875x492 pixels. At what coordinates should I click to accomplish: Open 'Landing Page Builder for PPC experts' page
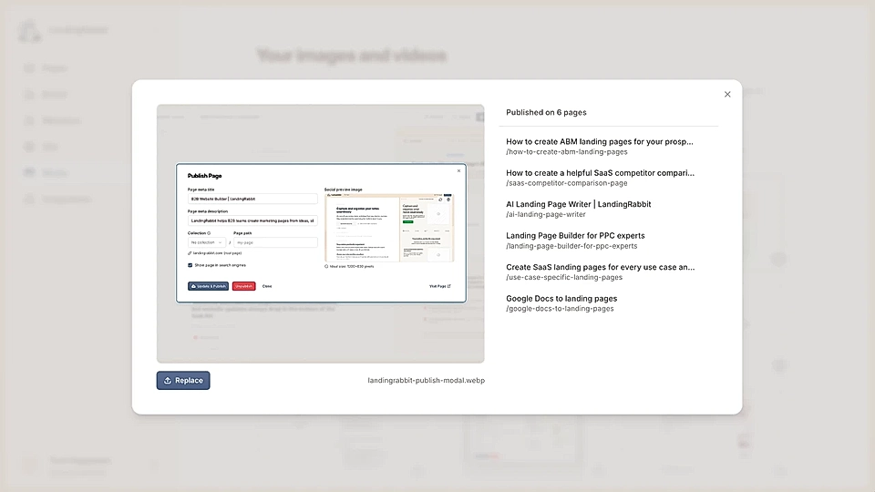(575, 235)
